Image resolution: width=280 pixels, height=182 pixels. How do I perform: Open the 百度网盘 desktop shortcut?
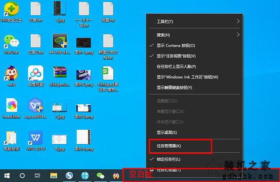point(35,76)
